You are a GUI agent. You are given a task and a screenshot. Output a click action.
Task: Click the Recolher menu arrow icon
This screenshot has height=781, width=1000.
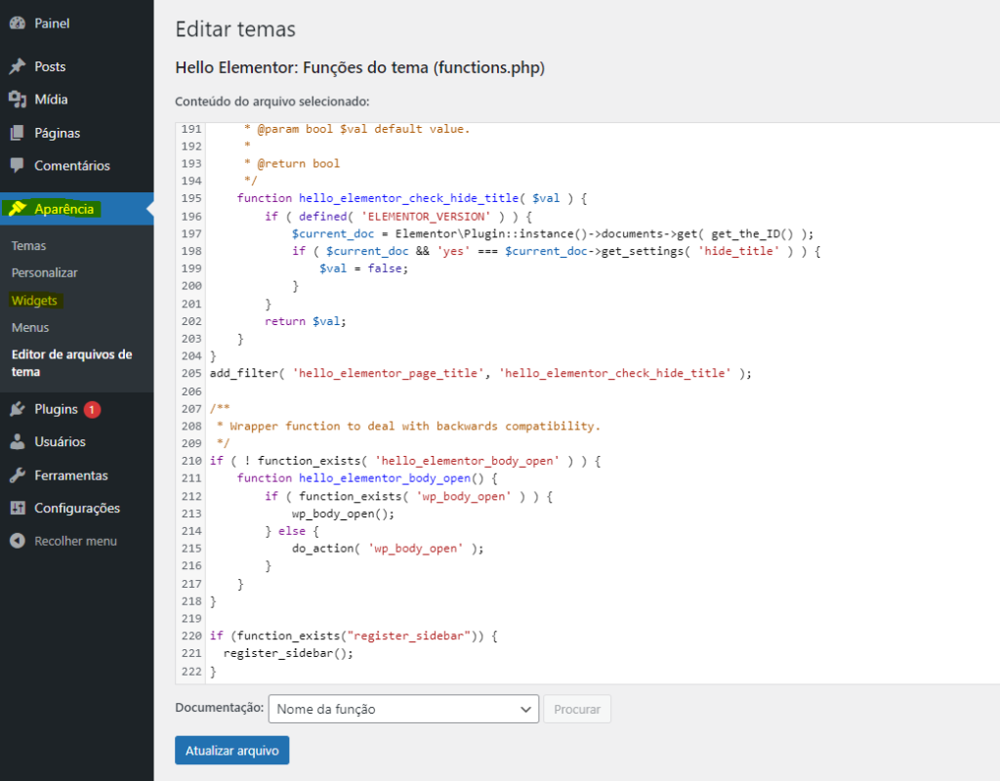(18, 541)
